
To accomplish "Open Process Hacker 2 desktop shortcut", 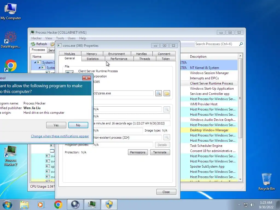I will pyautogui.click(x=11, y=156).
